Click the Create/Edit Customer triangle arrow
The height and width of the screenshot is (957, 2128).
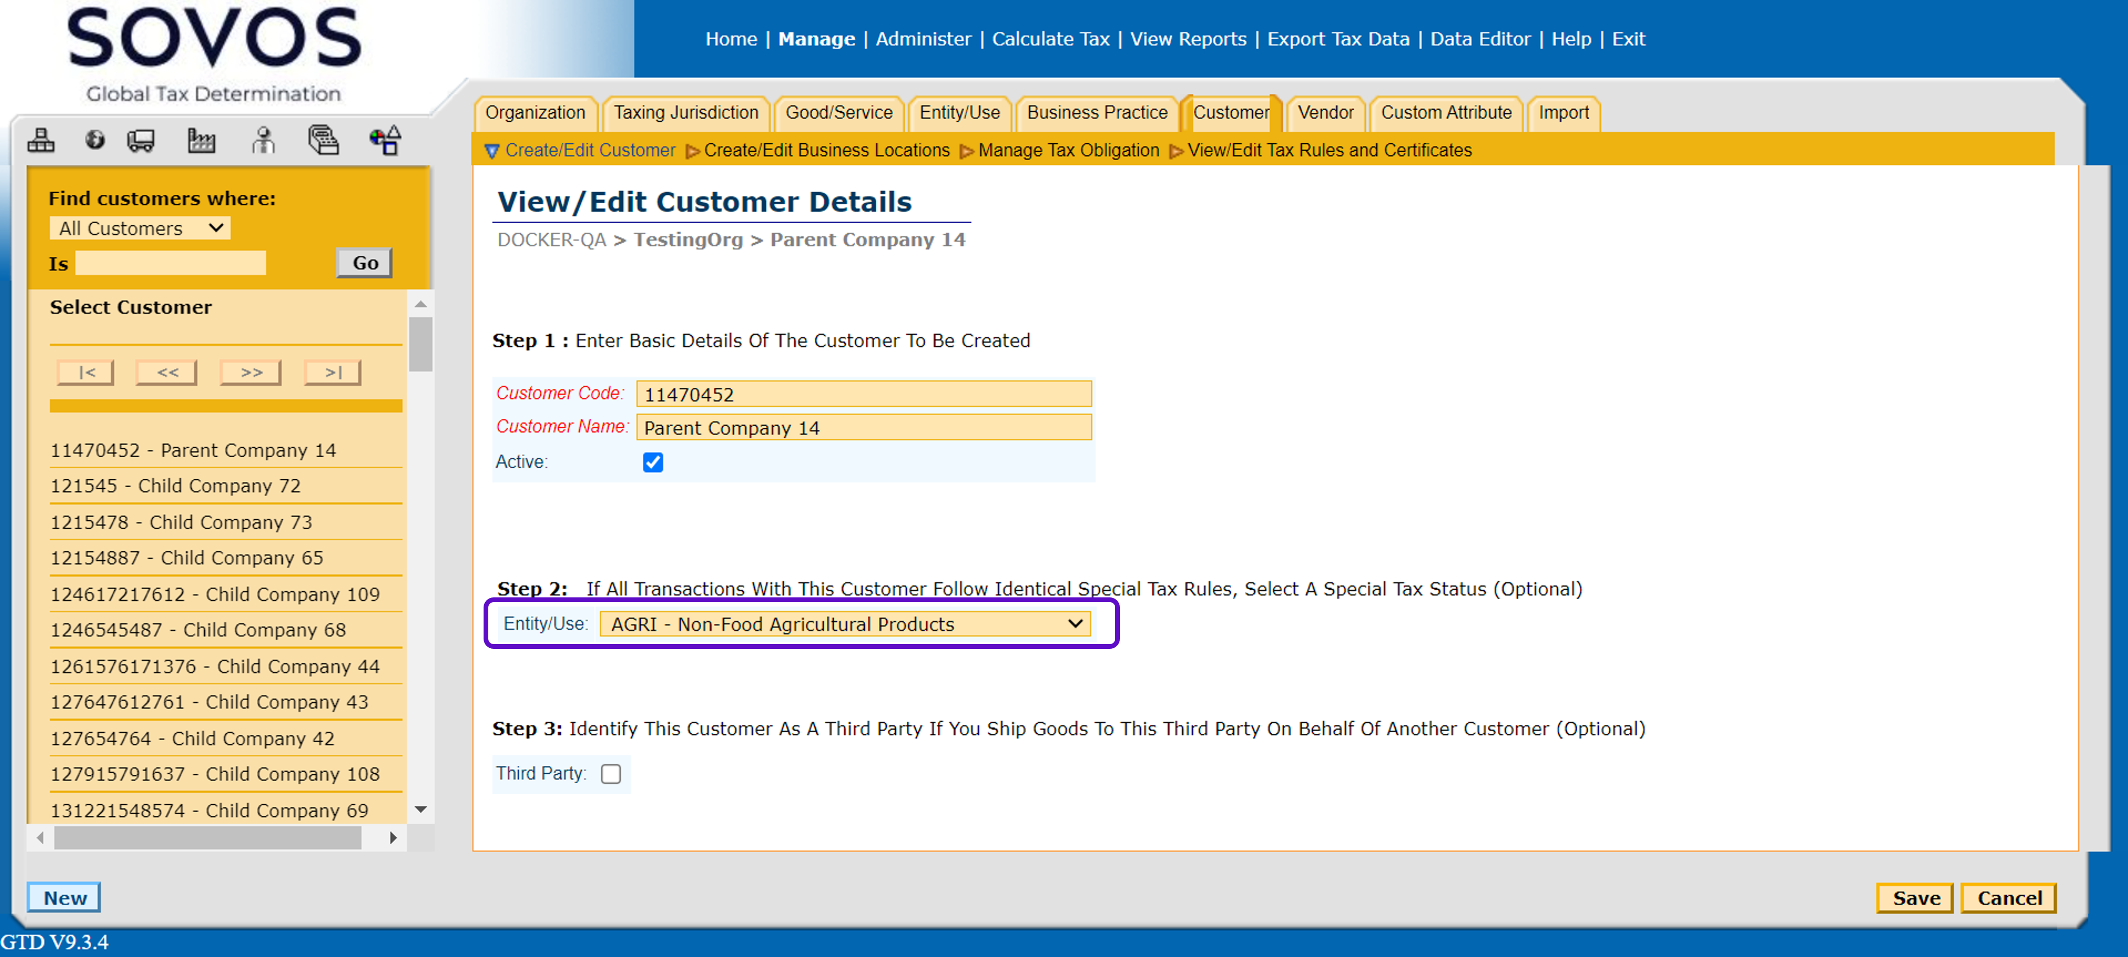click(492, 151)
